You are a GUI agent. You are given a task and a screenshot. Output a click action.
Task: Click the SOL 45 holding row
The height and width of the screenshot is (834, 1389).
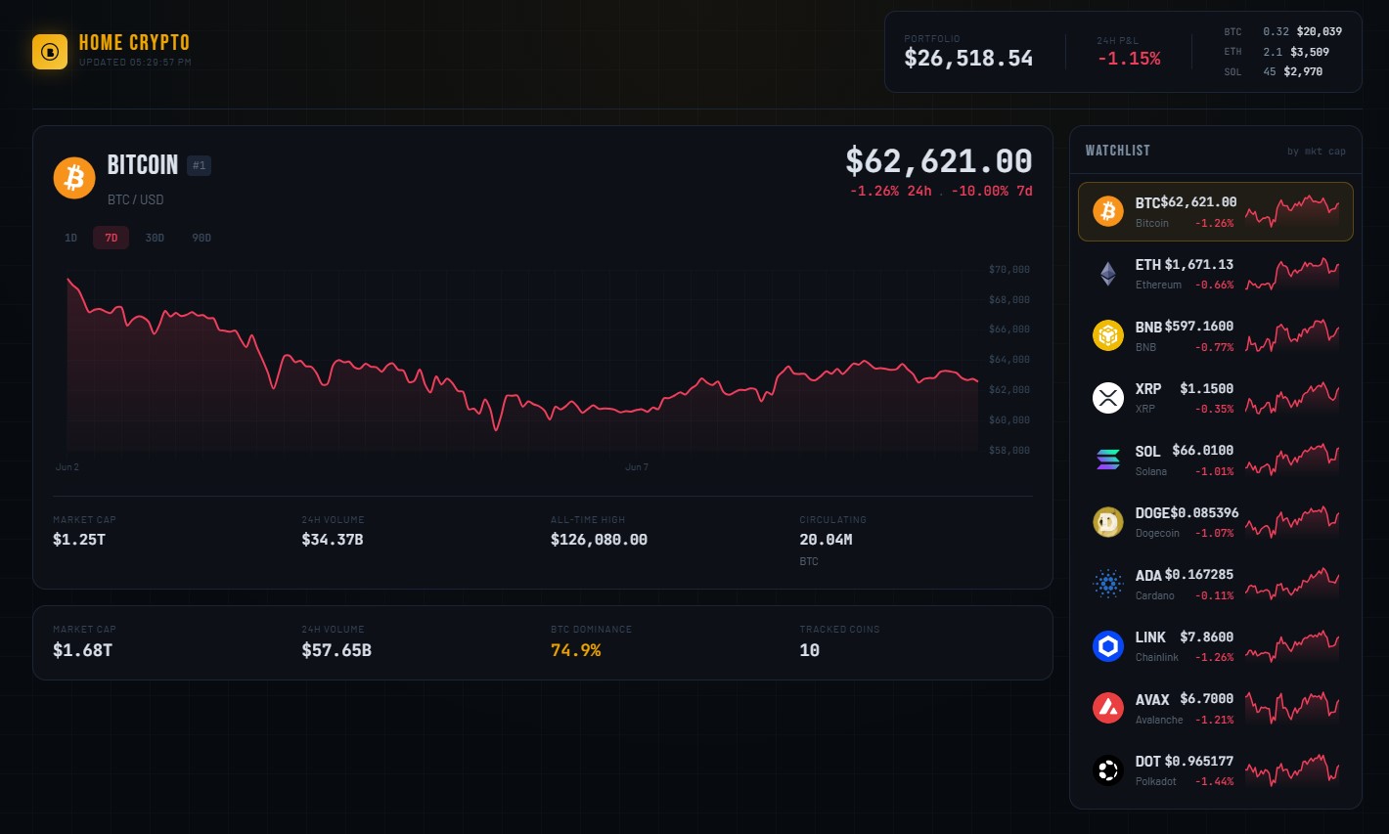tap(1282, 71)
